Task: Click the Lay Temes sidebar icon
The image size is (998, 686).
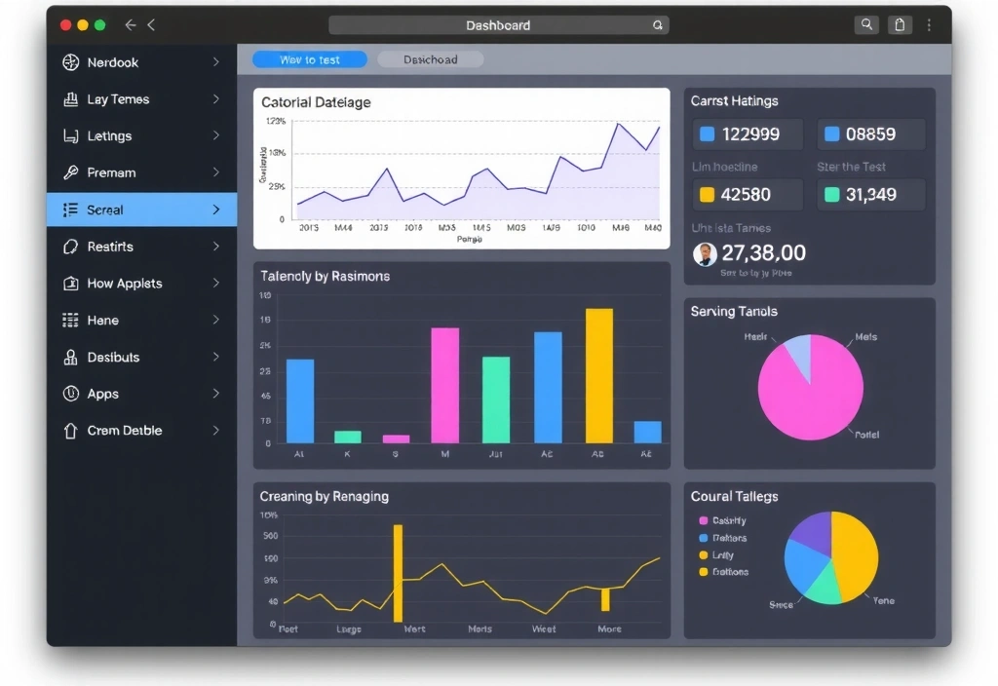Action: [70, 99]
